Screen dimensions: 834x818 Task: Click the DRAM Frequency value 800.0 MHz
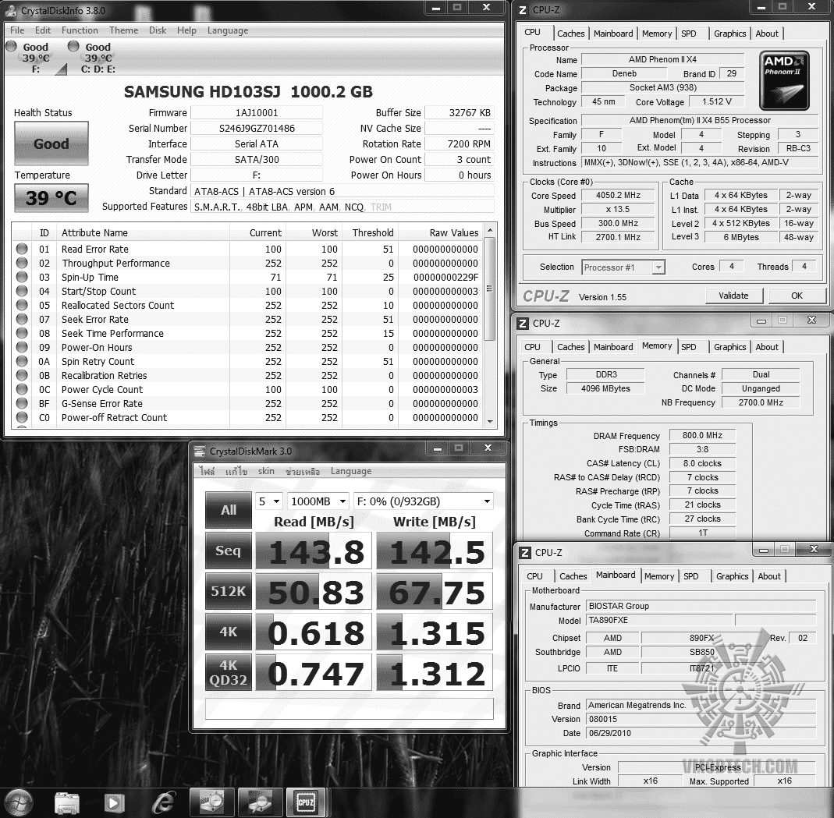click(x=702, y=435)
